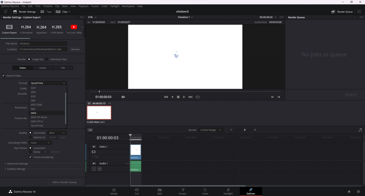The image size is (365, 196).
Task: Solo the Audio 1 track
Action: coord(94,169)
